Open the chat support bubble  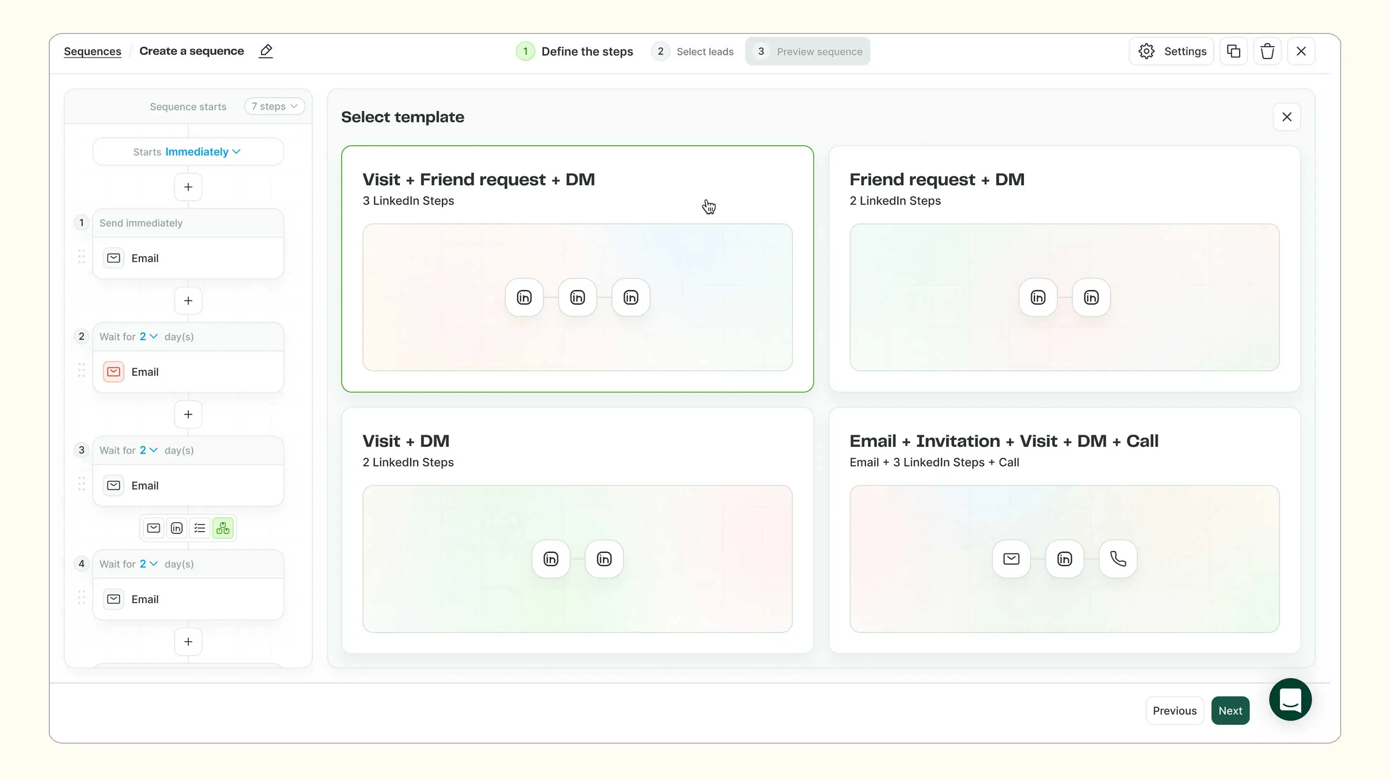1289,699
